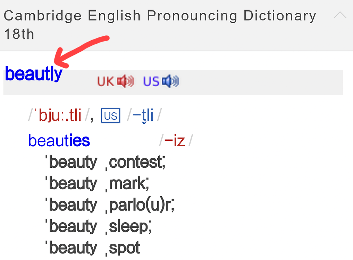Select the compound "beauty contest"
The image size is (353, 260).
[105, 162]
